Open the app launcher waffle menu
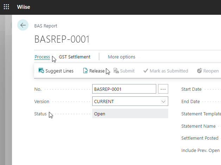This screenshot has height=165, width=221. 6,7
